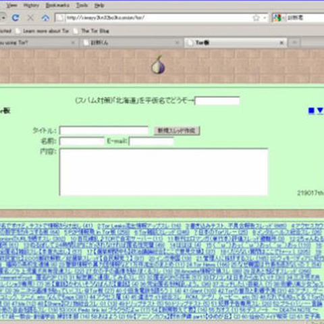Focus the browser search box
324x324 pixels.
click(305, 18)
